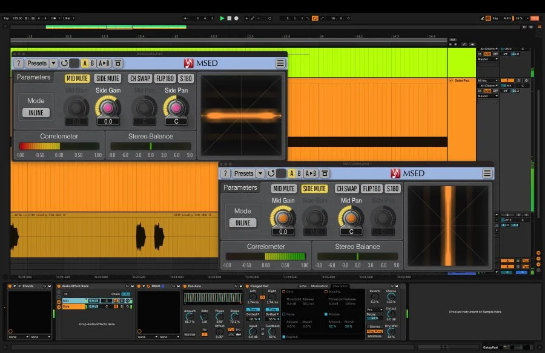Click Presets in the upper MSED window

(x=37, y=63)
